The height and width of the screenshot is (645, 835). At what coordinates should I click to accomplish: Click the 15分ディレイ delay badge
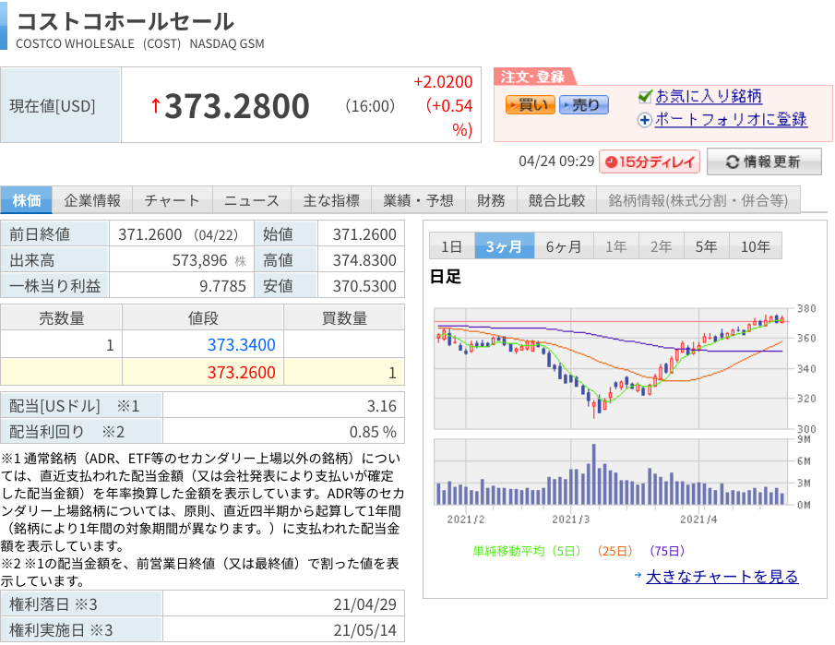650,161
